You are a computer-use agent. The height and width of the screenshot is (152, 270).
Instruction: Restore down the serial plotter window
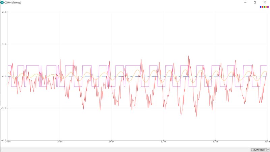tap(255, 2)
